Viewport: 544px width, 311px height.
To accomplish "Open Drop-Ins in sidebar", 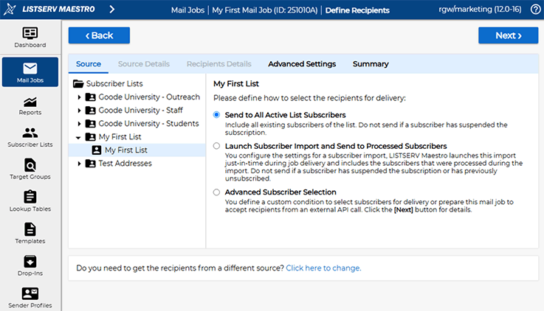I will click(30, 262).
